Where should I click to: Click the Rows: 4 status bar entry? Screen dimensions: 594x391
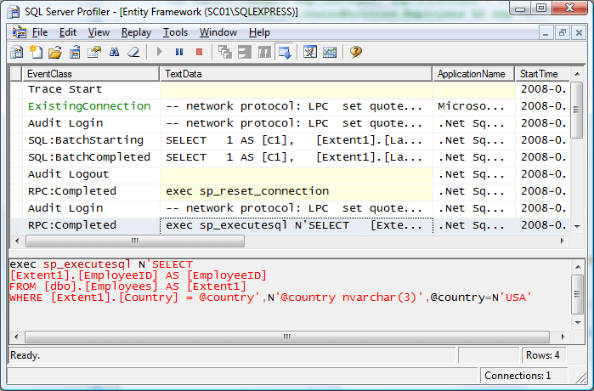pos(543,355)
